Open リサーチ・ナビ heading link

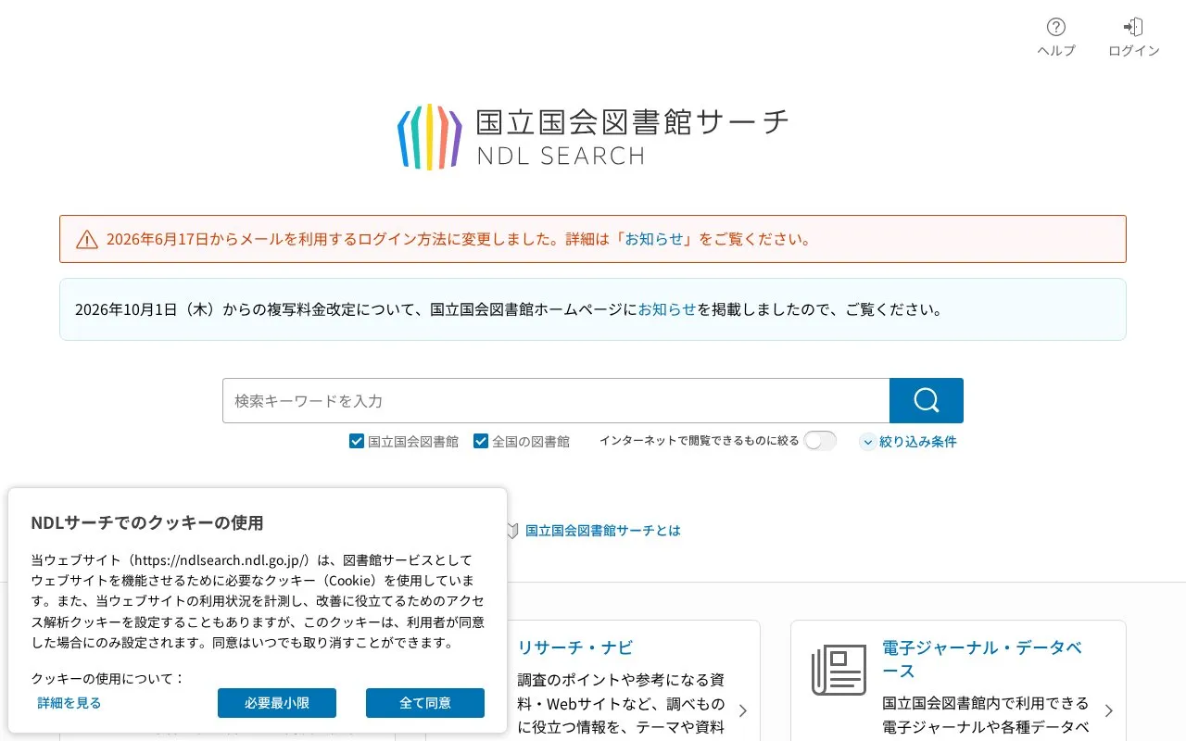pos(575,647)
